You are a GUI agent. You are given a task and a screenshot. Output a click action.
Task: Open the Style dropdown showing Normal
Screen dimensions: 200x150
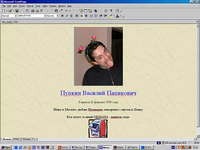9,16
